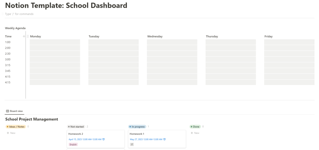Click the plus icon beside Monday column
Viewport: 319px width, 150px height.
tap(24, 36)
